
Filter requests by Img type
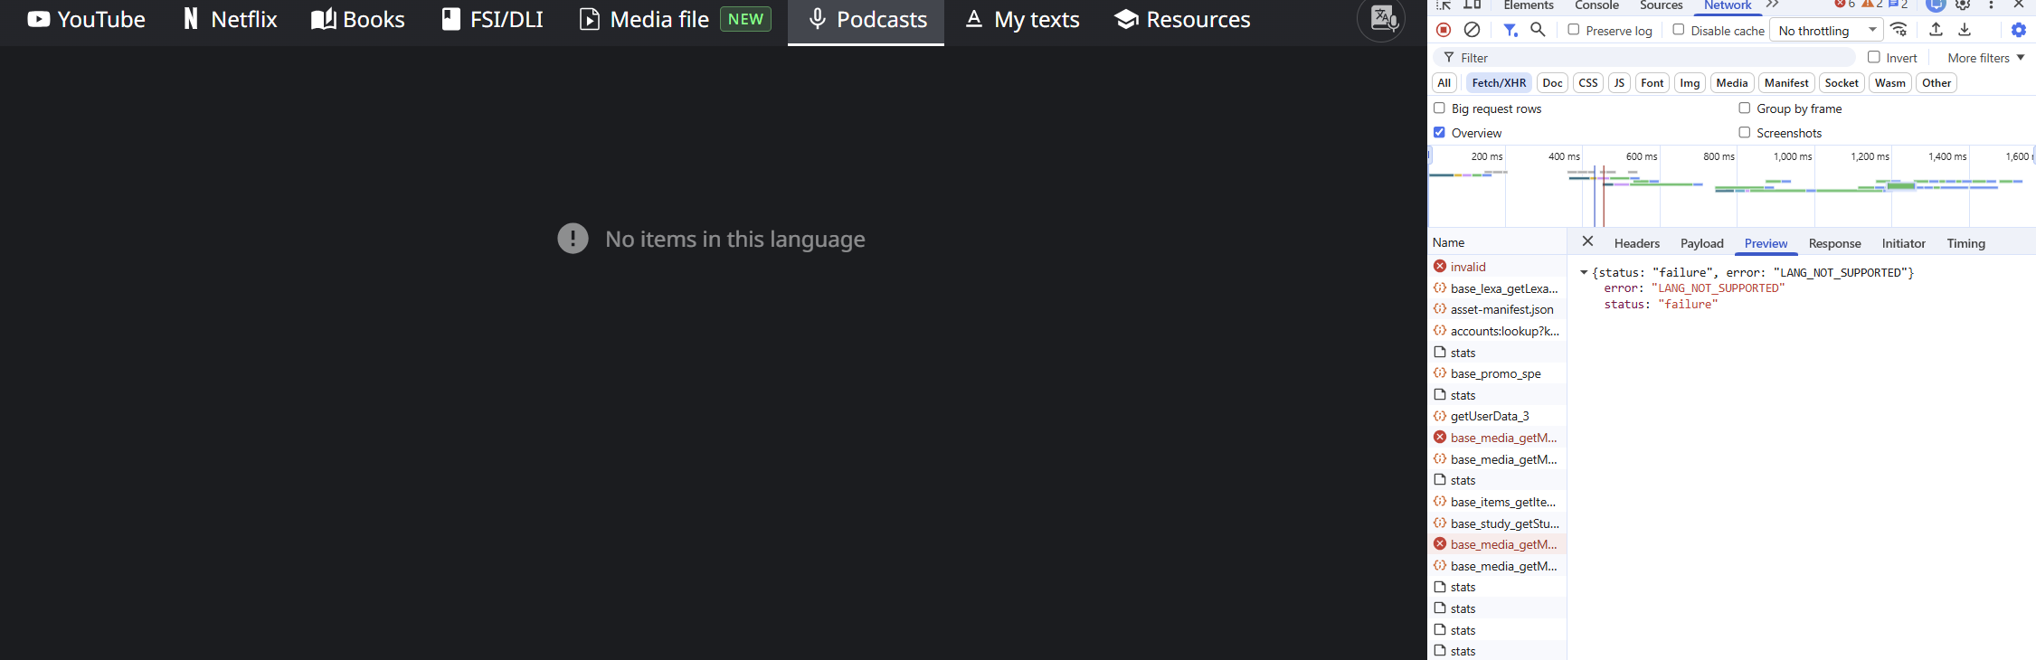point(1690,83)
